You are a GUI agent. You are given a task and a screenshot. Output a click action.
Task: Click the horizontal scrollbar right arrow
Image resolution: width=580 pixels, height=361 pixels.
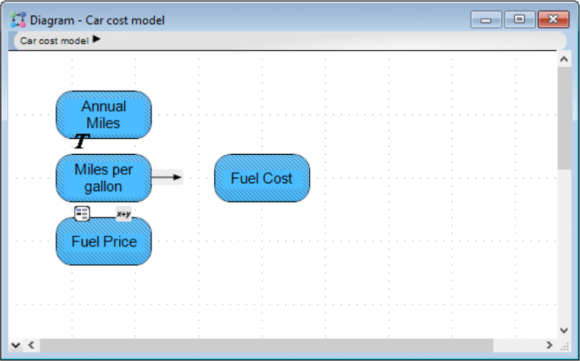(549, 345)
